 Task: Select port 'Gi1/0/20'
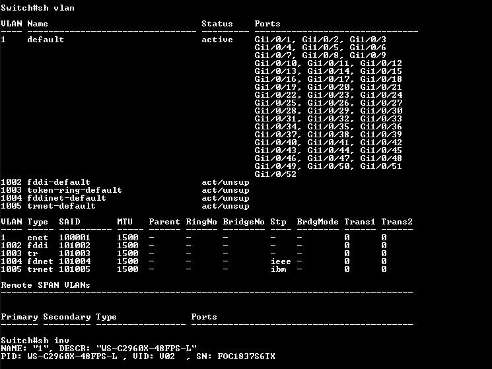click(328, 87)
